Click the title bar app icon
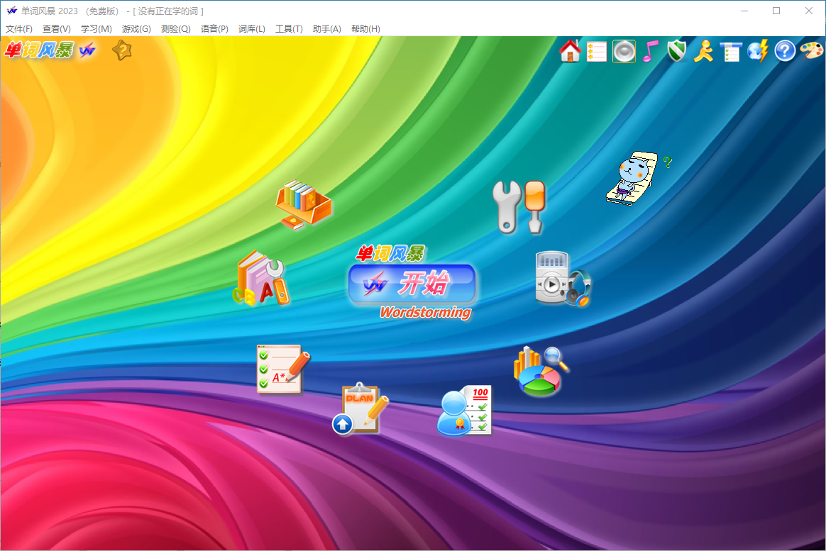This screenshot has height=551, width=826. [11, 11]
